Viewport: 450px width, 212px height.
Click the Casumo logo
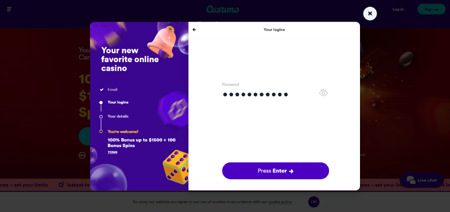[x=223, y=9]
